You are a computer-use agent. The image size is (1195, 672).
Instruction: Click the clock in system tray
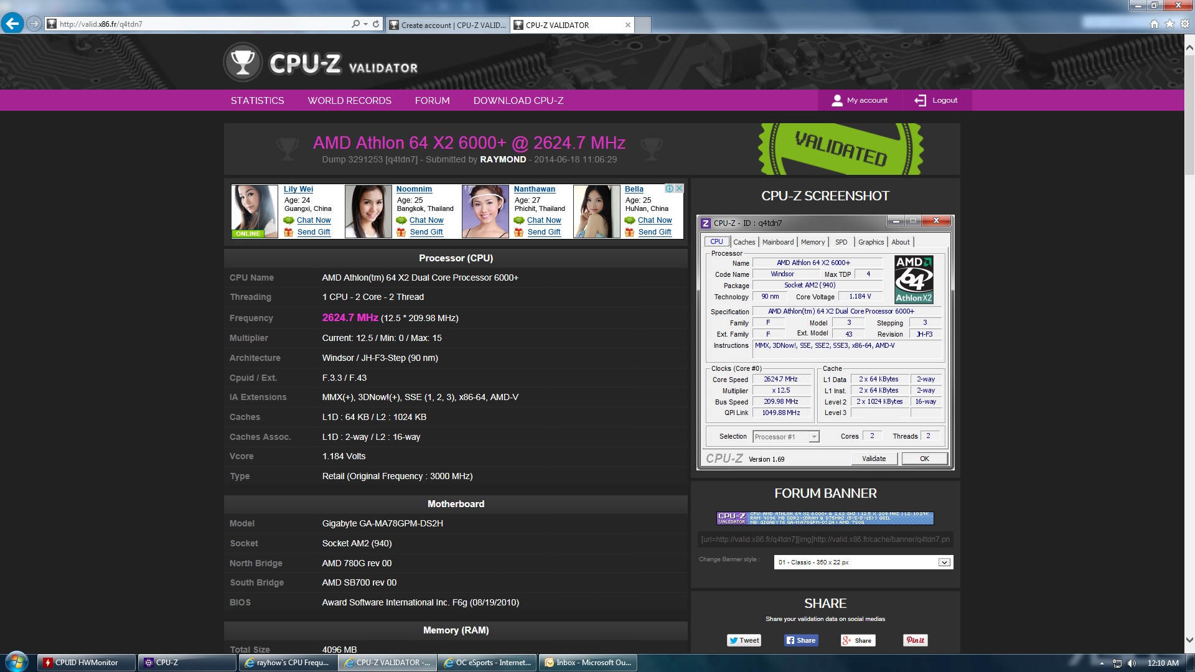click(1163, 663)
